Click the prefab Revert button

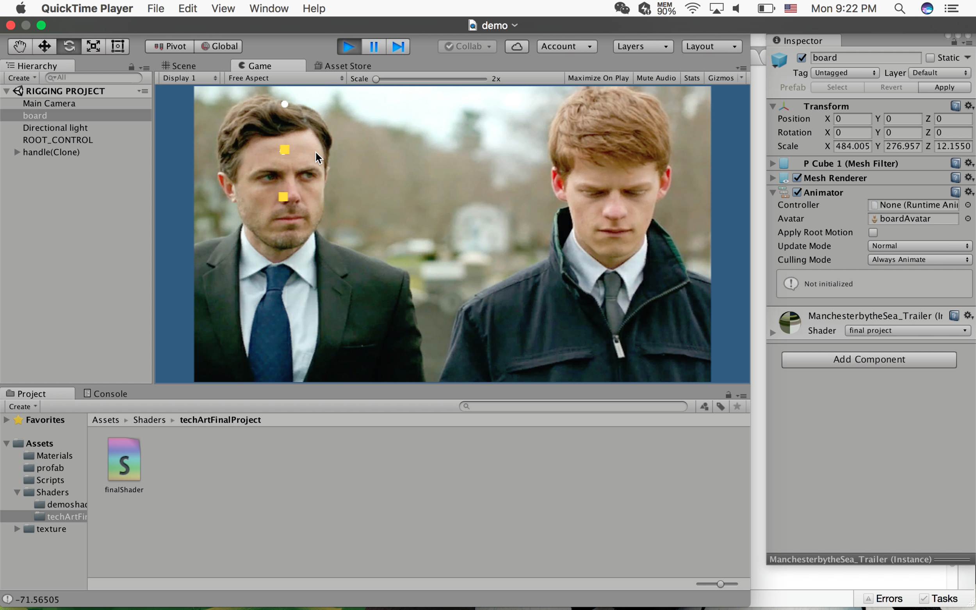pos(891,87)
